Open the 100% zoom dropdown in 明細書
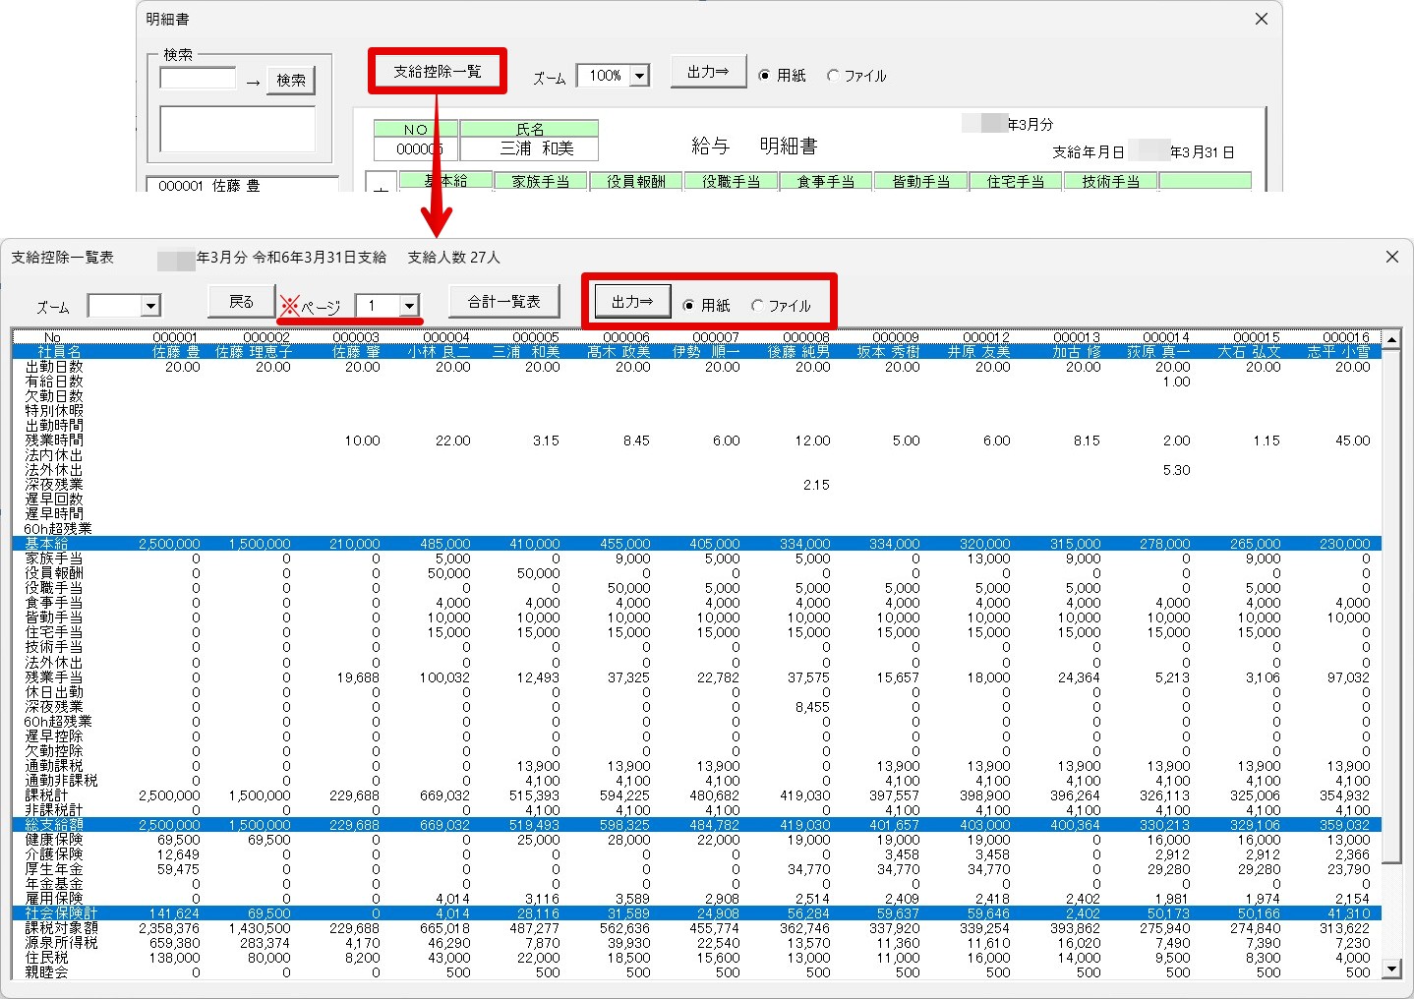The height and width of the screenshot is (999, 1414). tap(640, 76)
